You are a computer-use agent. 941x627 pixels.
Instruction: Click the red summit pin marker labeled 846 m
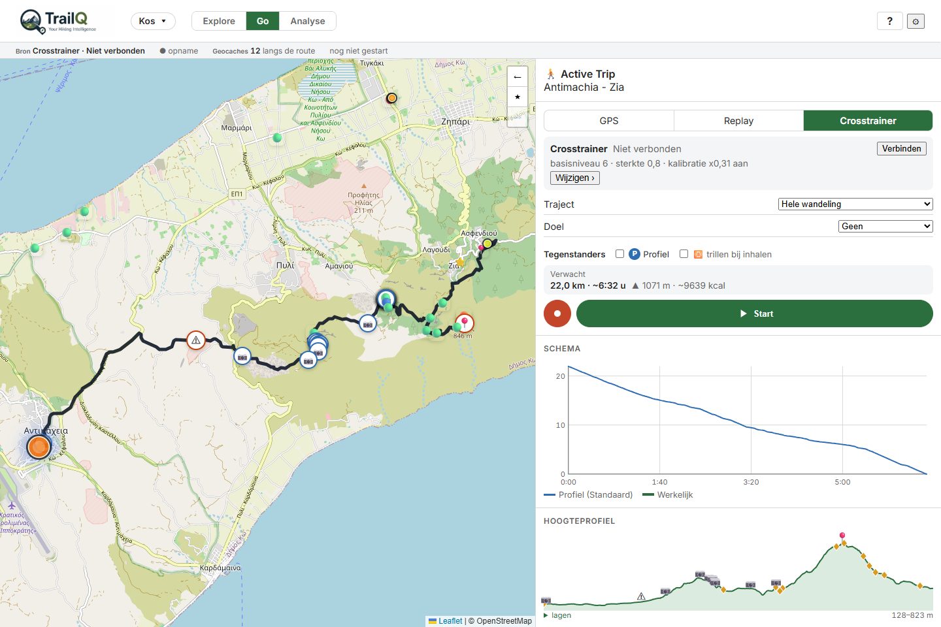464,322
